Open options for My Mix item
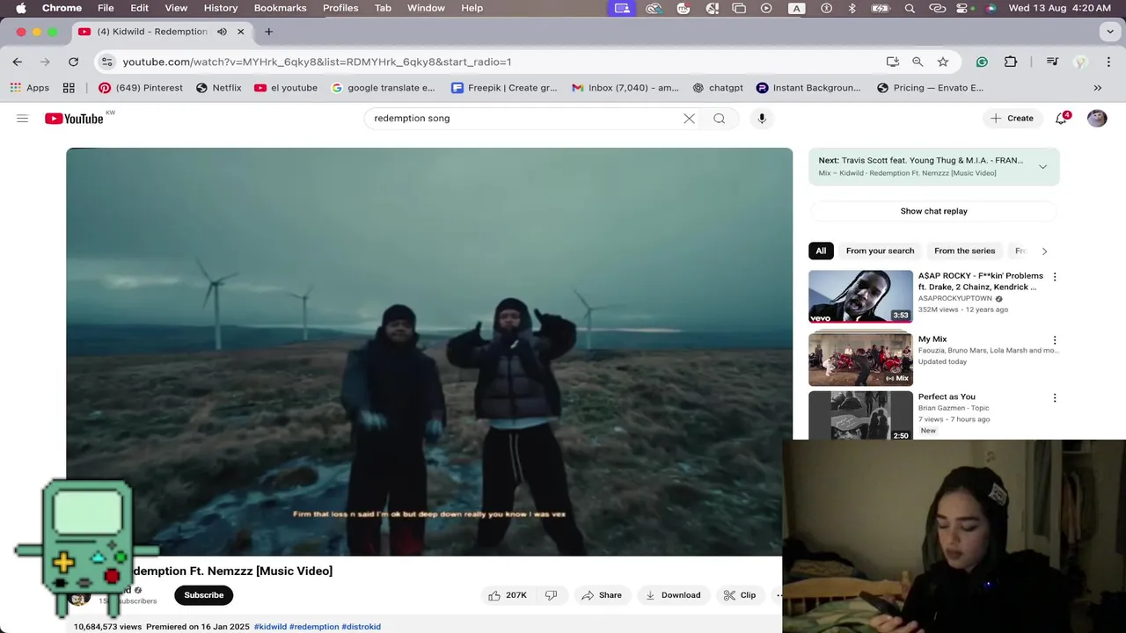This screenshot has height=633, width=1126. (1055, 340)
